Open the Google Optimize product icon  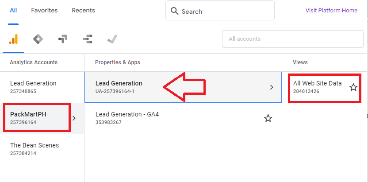[x=63, y=39]
